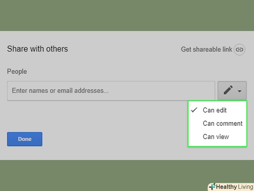Click the green area below the dialog

point(105,175)
